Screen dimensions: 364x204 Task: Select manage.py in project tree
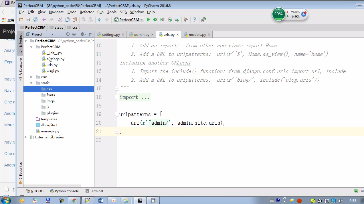(x=50, y=131)
